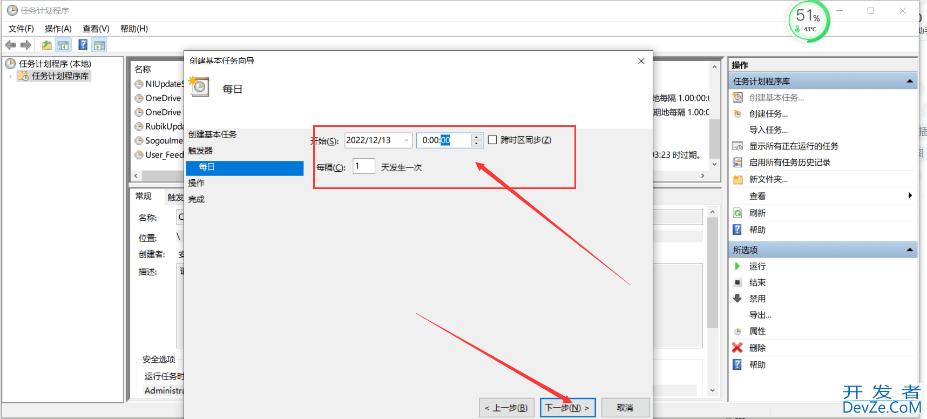
Task: Click 导出... in Actions pane
Action: tap(760, 315)
